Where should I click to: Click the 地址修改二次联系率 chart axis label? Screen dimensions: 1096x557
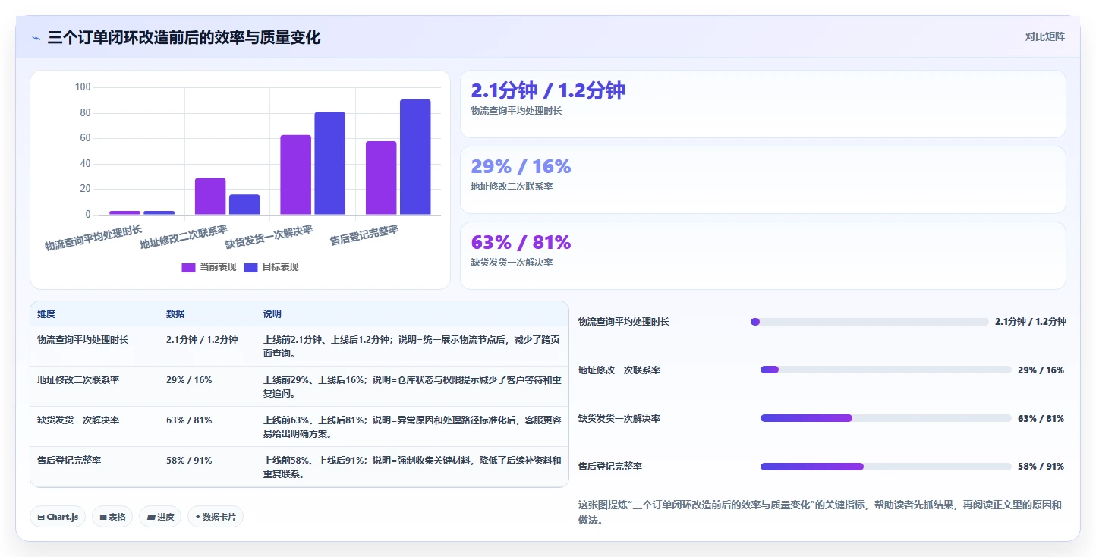[x=184, y=238]
